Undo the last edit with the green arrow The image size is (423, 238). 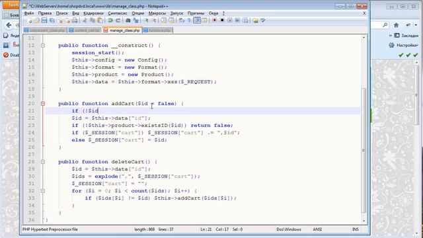point(110,20)
